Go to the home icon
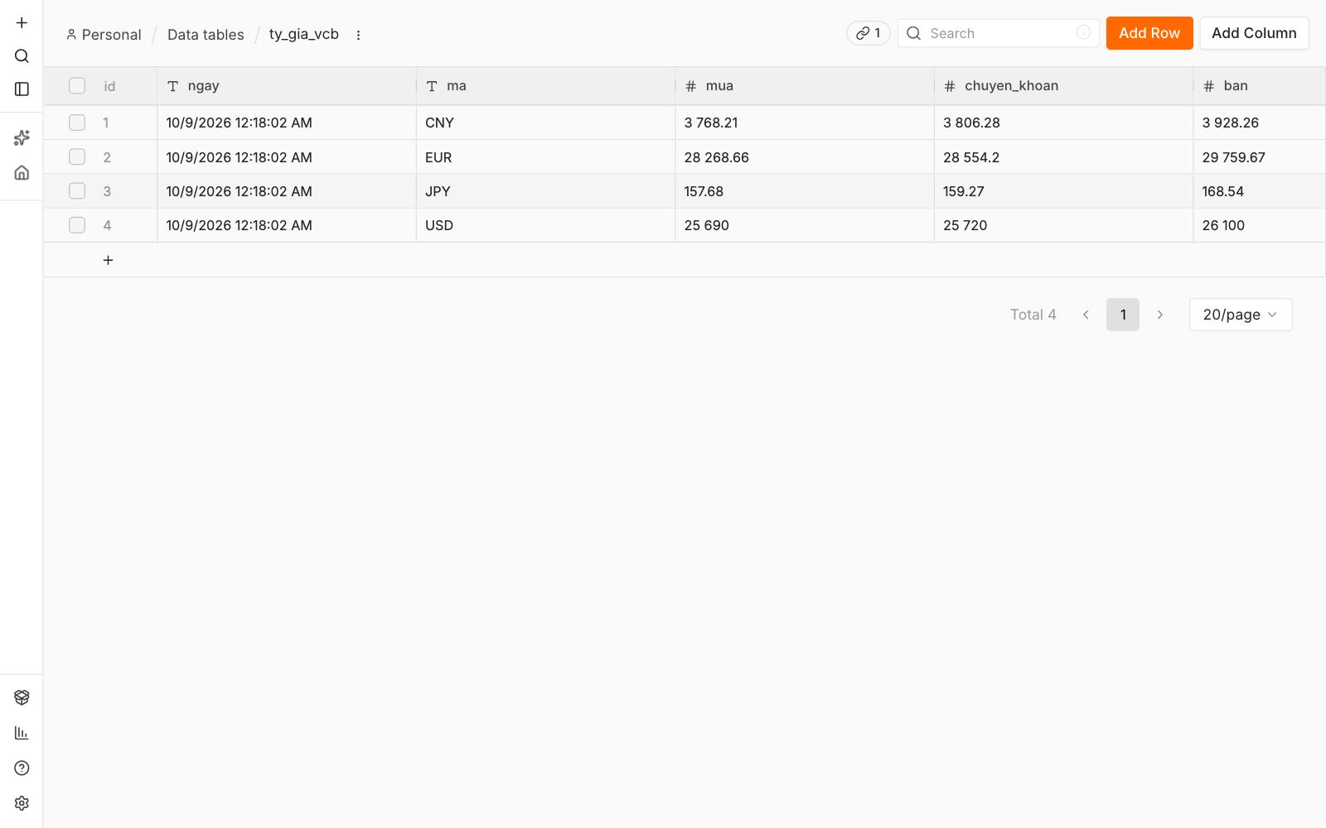The height and width of the screenshot is (828, 1326). 22,172
